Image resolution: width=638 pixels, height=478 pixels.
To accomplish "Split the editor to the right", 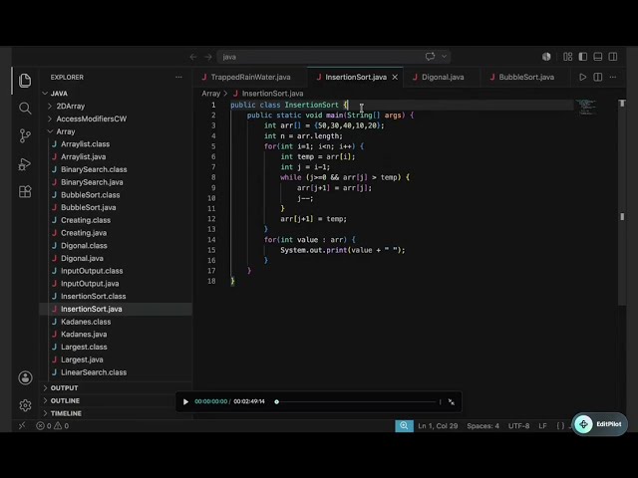I will (x=598, y=77).
